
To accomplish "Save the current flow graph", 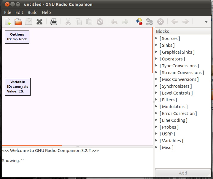I will click(29, 22).
